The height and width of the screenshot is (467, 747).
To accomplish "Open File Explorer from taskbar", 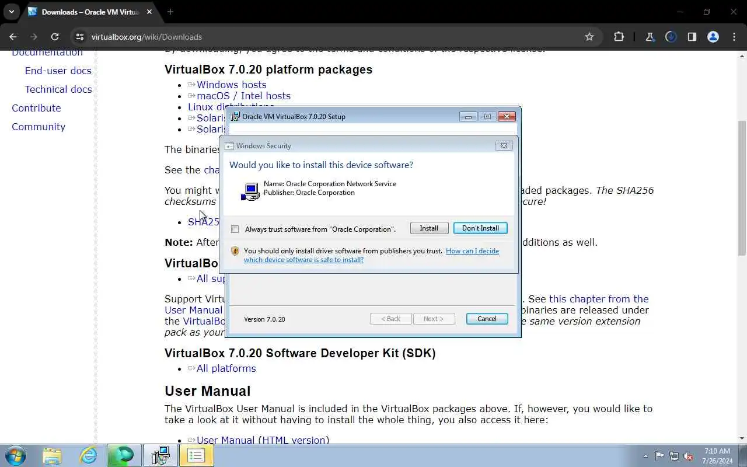I will tap(52, 455).
